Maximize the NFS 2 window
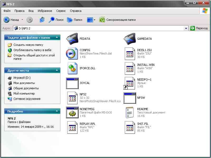 (x=194, y=3)
